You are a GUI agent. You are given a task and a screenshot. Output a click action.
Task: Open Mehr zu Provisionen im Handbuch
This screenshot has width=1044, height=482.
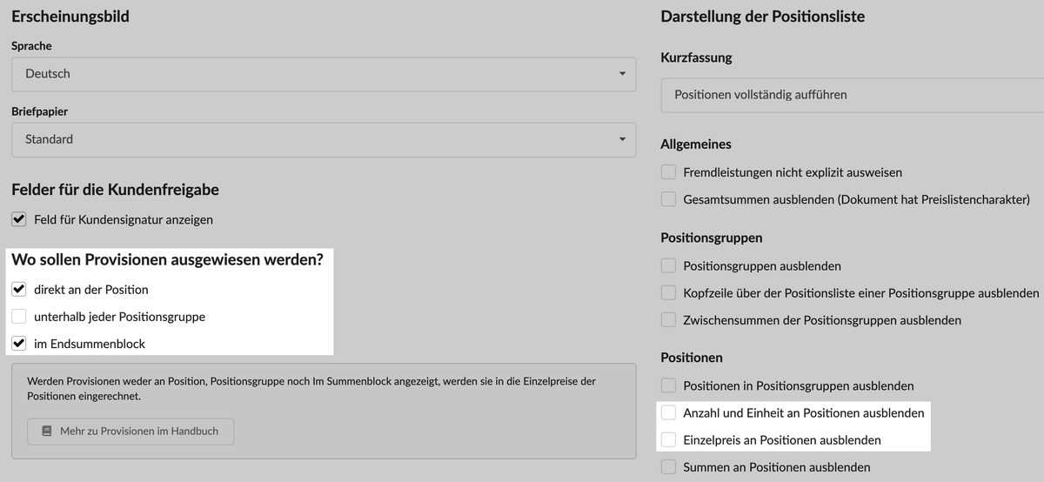(130, 432)
